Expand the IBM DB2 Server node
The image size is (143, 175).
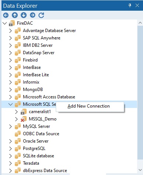point(11,45)
